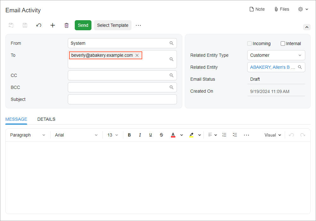Open font size 13 dropdown
This screenshot has height=221, width=316.
pyautogui.click(x=113, y=135)
